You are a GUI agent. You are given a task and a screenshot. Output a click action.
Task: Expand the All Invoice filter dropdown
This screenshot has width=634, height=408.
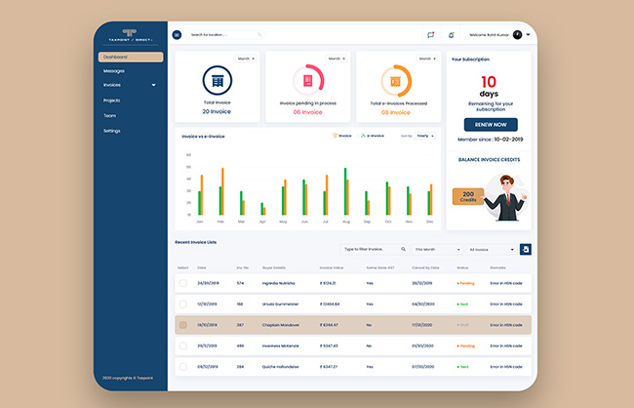[x=492, y=250]
